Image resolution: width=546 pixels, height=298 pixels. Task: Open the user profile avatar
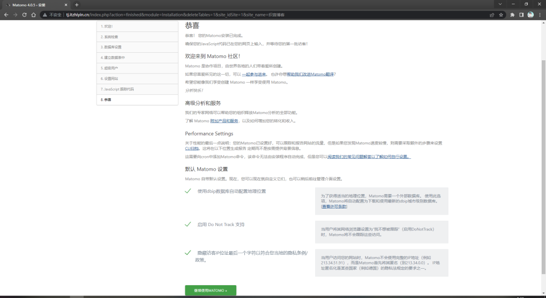pyautogui.click(x=531, y=14)
